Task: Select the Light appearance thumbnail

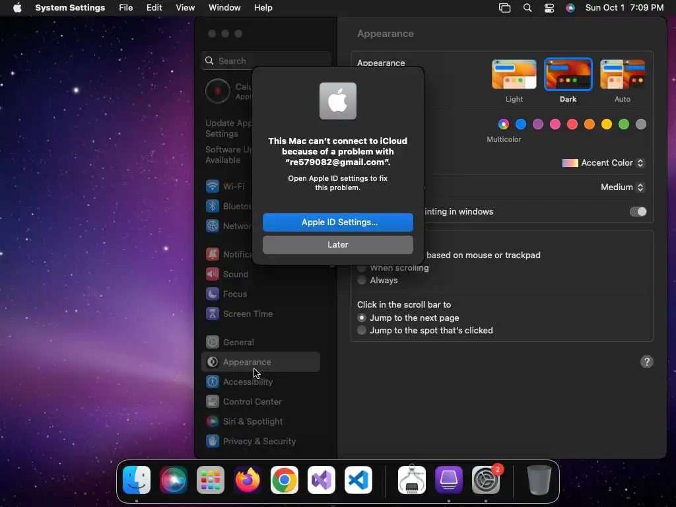Action: pos(514,74)
